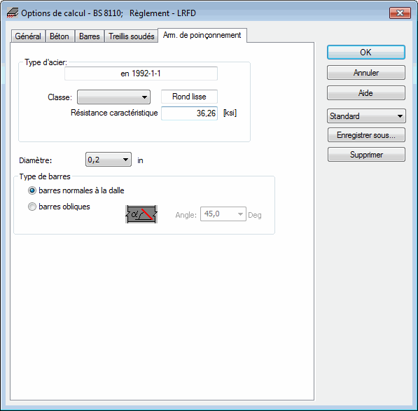Select barres normales à la dalle option
The width and height of the screenshot is (418, 411).
(76, 190)
